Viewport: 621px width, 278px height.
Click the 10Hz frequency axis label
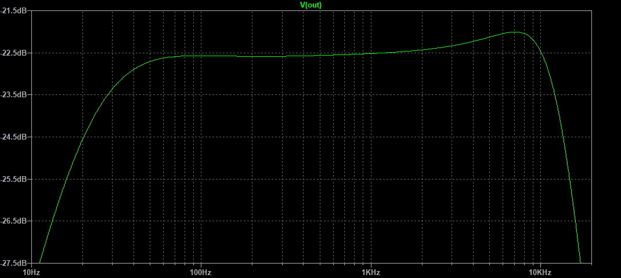click(32, 272)
